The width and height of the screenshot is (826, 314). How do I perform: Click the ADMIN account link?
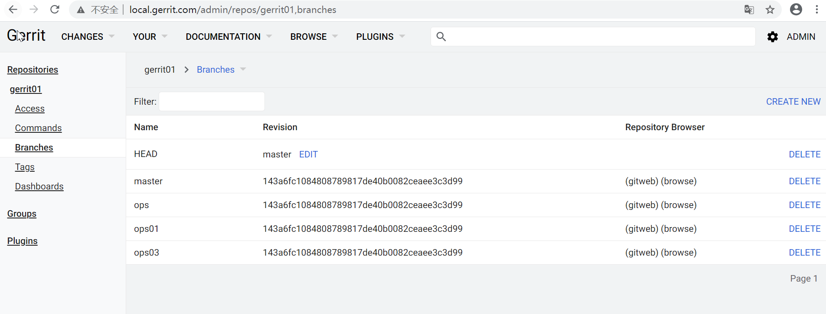[x=801, y=37]
